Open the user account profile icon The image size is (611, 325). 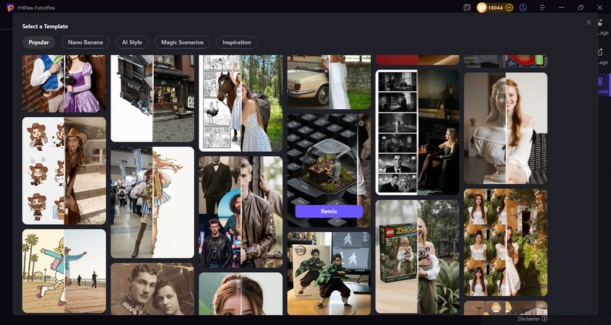coord(523,7)
